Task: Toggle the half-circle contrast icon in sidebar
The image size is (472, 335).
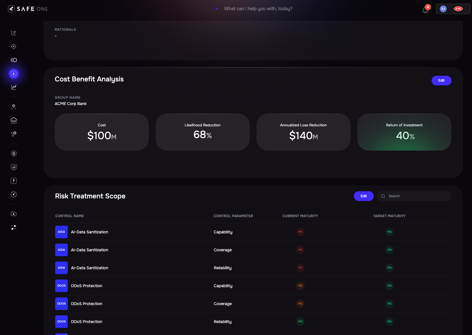Action: (13, 60)
